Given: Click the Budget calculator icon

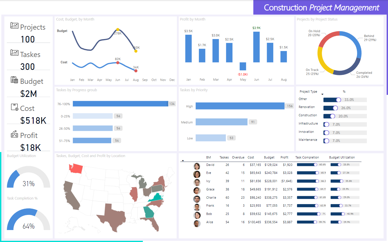Looking at the screenshot, I should (x=14, y=80).
